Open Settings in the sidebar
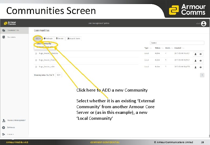Screen dimensions: 210x145 14,127
